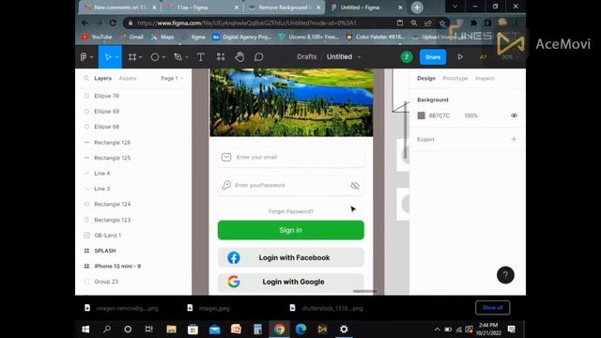
Task: Click the Forgot Password link
Action: tap(291, 211)
